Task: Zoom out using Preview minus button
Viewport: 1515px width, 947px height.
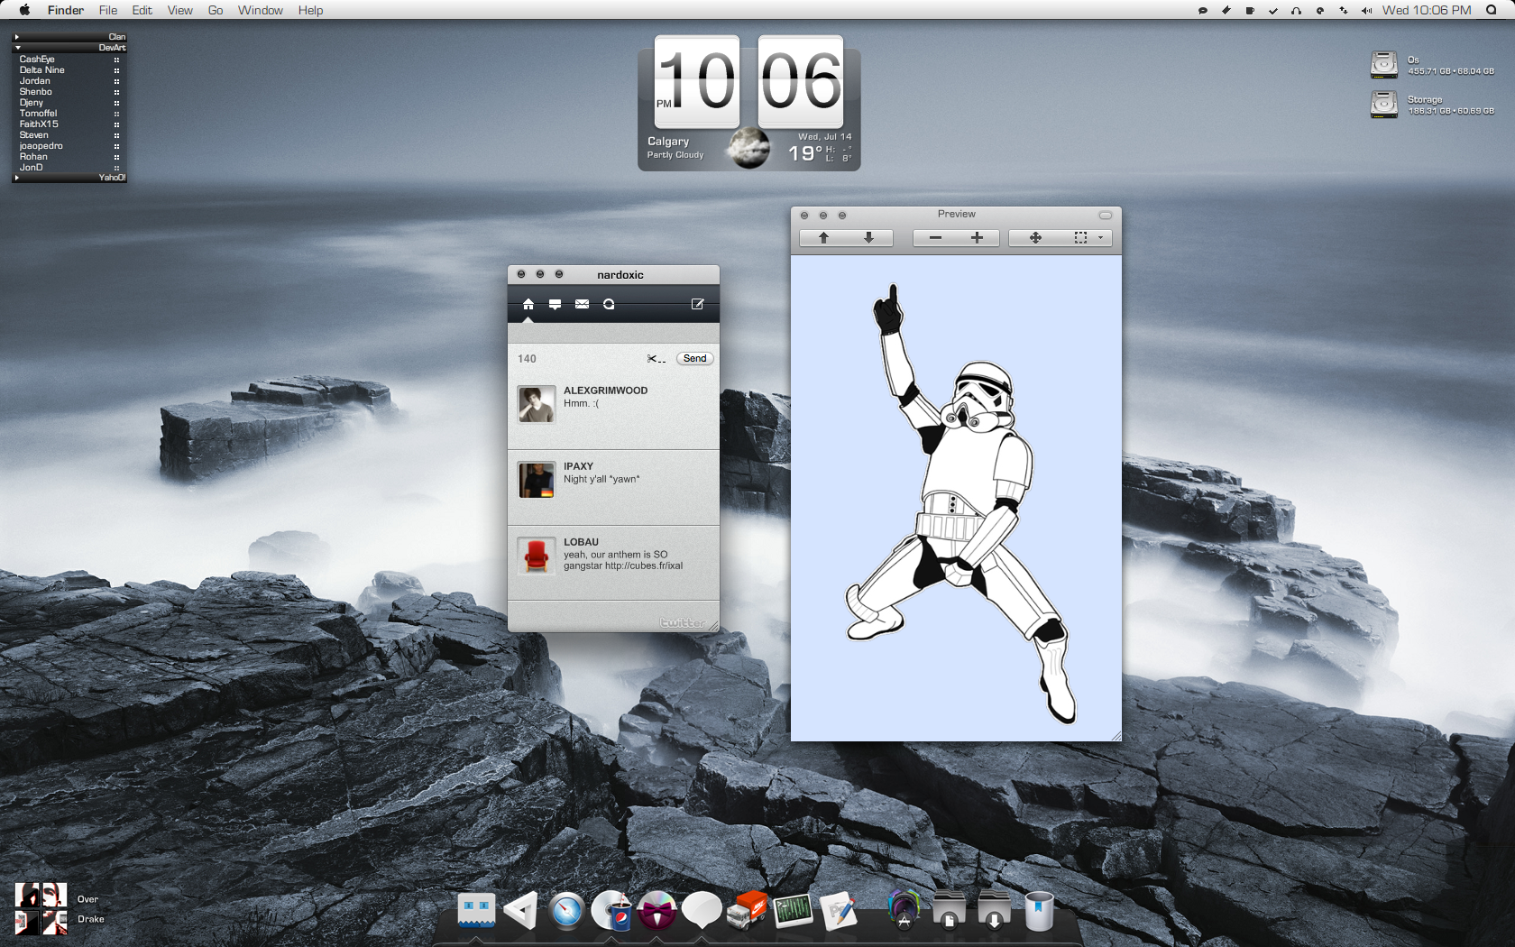Action: (x=935, y=237)
